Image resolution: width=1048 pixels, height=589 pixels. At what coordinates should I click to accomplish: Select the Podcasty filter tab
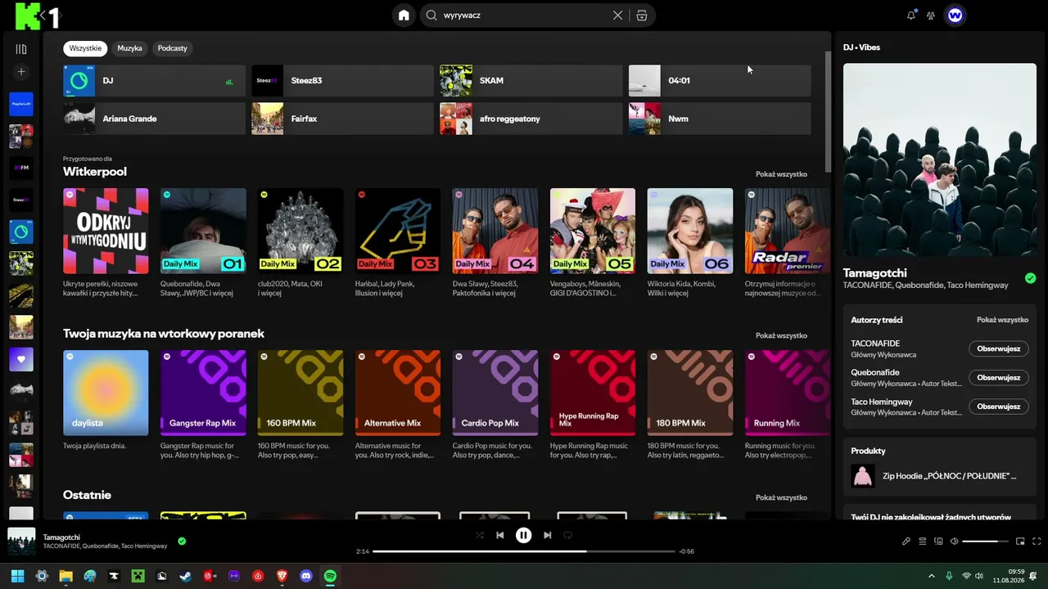pyautogui.click(x=172, y=48)
